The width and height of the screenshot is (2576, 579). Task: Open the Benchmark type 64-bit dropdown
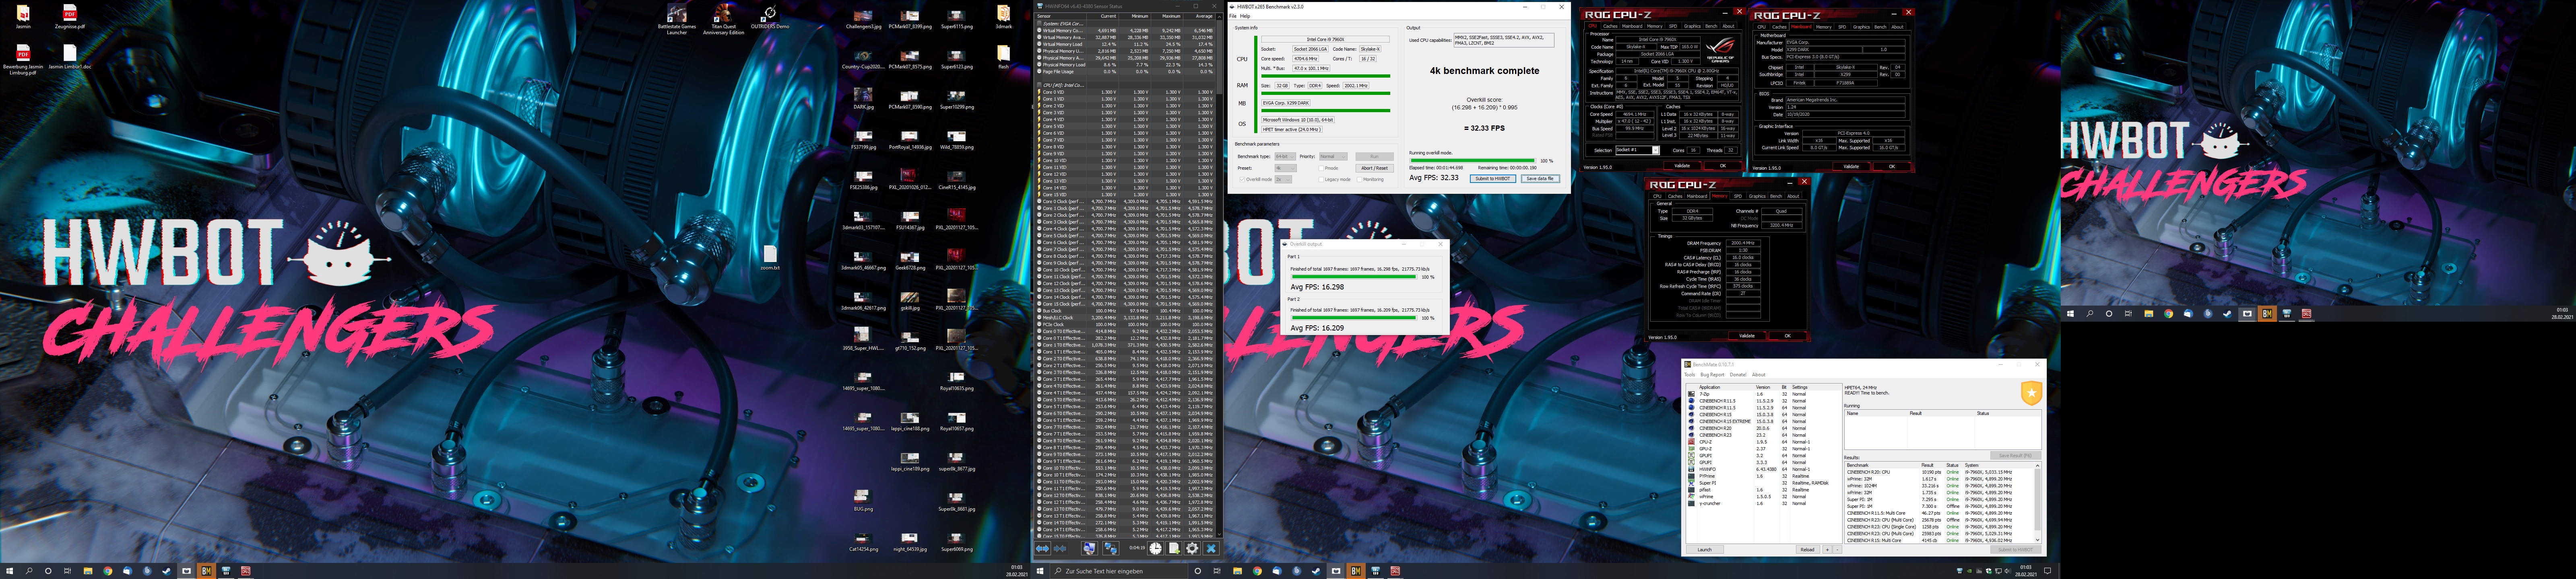click(x=1286, y=157)
